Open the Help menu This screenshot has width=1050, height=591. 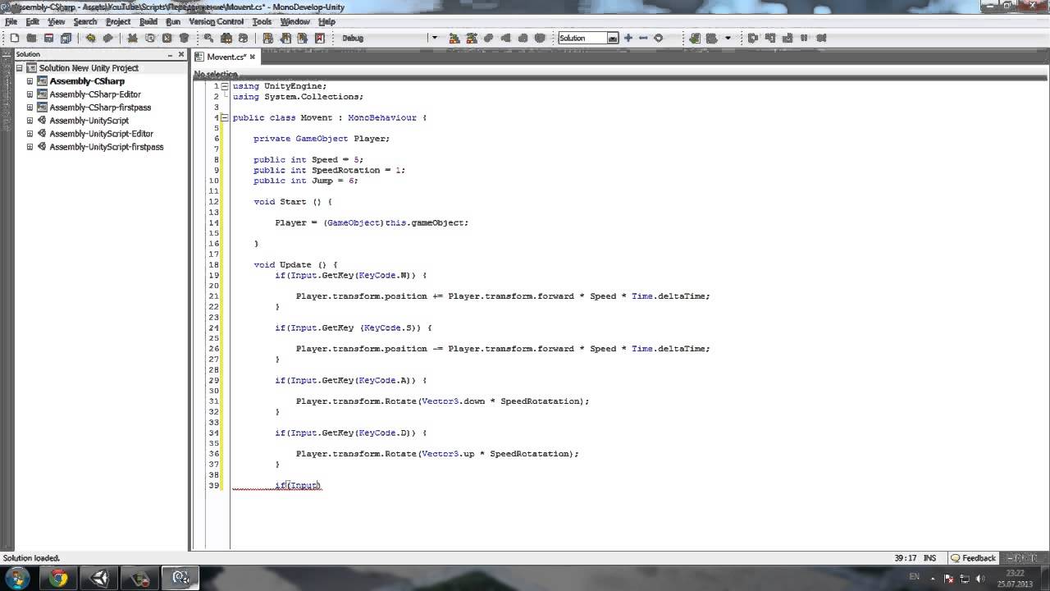tap(326, 22)
